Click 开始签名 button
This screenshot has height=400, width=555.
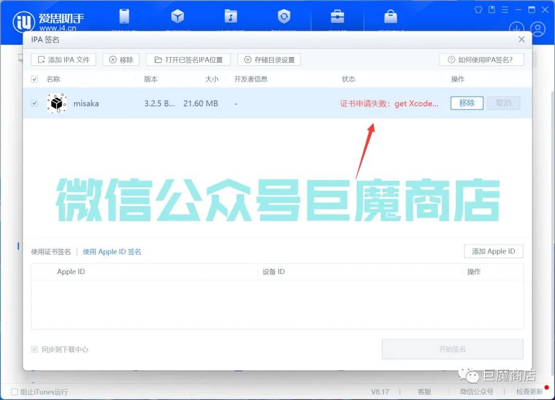tap(452, 349)
